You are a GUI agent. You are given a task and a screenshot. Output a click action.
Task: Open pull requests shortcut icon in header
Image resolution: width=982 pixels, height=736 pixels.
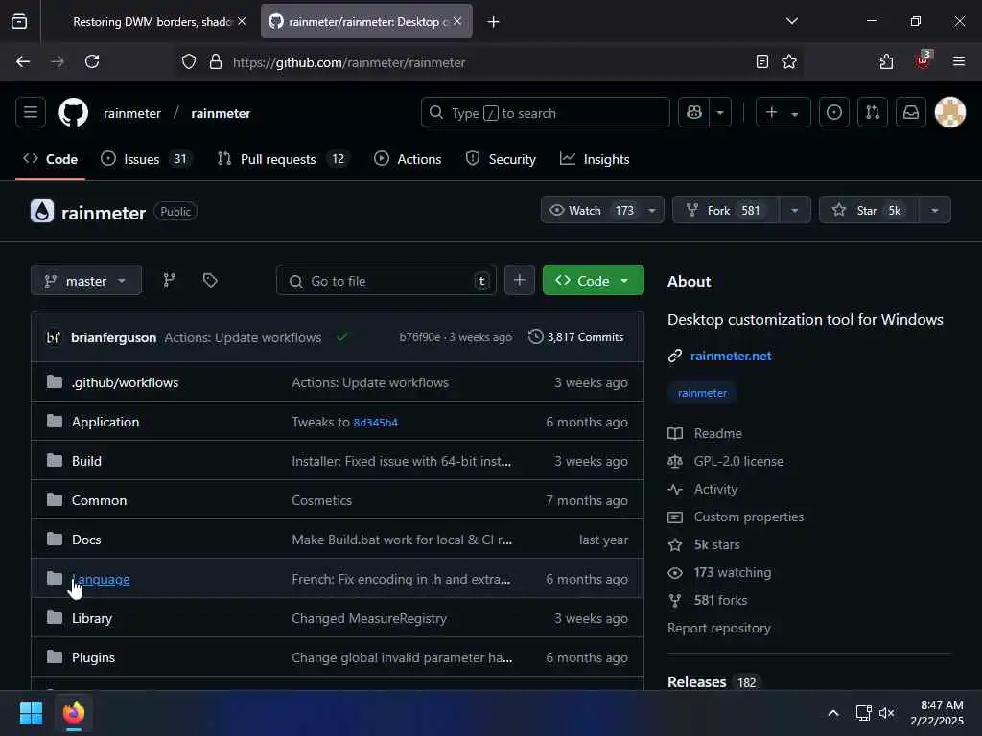click(873, 113)
